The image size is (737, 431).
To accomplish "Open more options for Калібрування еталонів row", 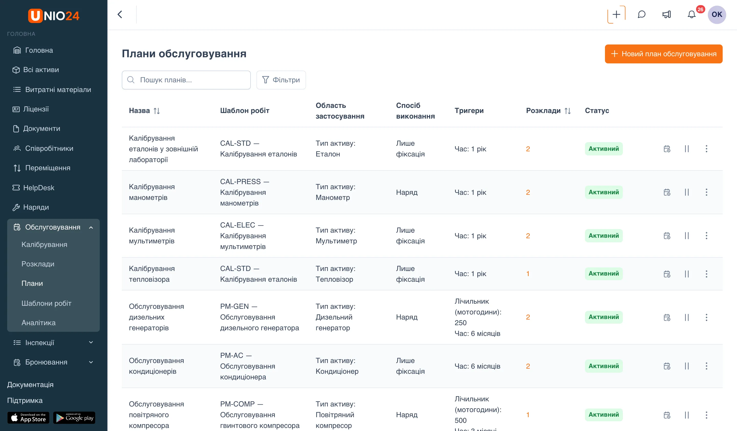I will tap(706, 149).
